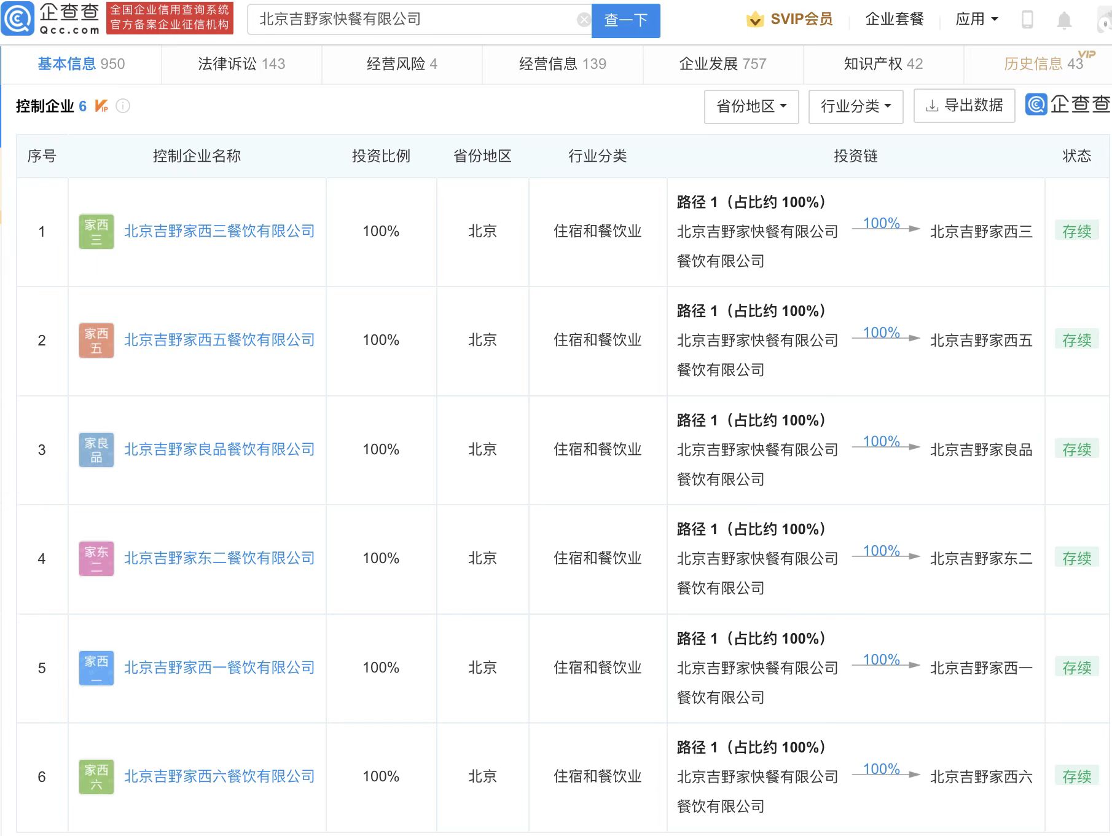Viewport: 1112px width, 836px height.
Task: Open the mobile app phone icon
Action: coord(1027,20)
